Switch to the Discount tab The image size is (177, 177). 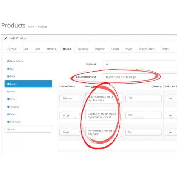point(100,49)
